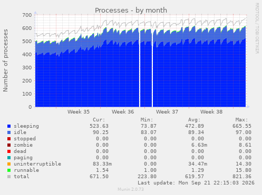Click the 'Last update' timestamp line
The width and height of the screenshot is (262, 195).
pos(196,183)
